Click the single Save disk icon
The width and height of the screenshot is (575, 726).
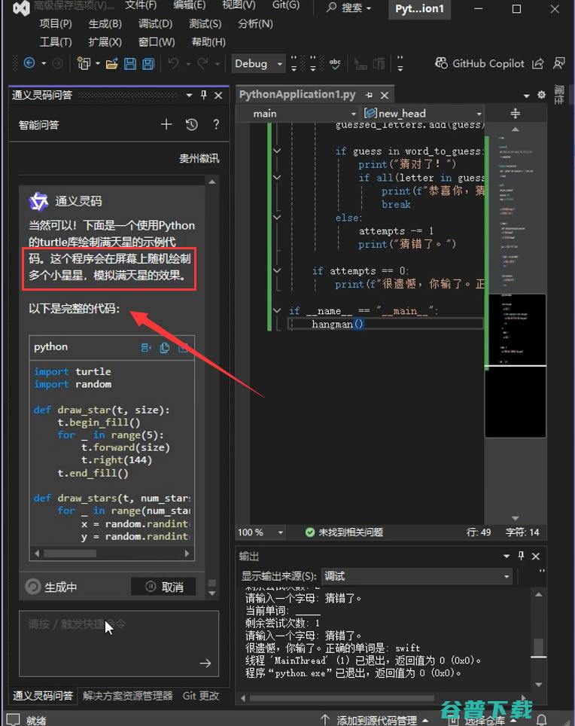coord(130,63)
